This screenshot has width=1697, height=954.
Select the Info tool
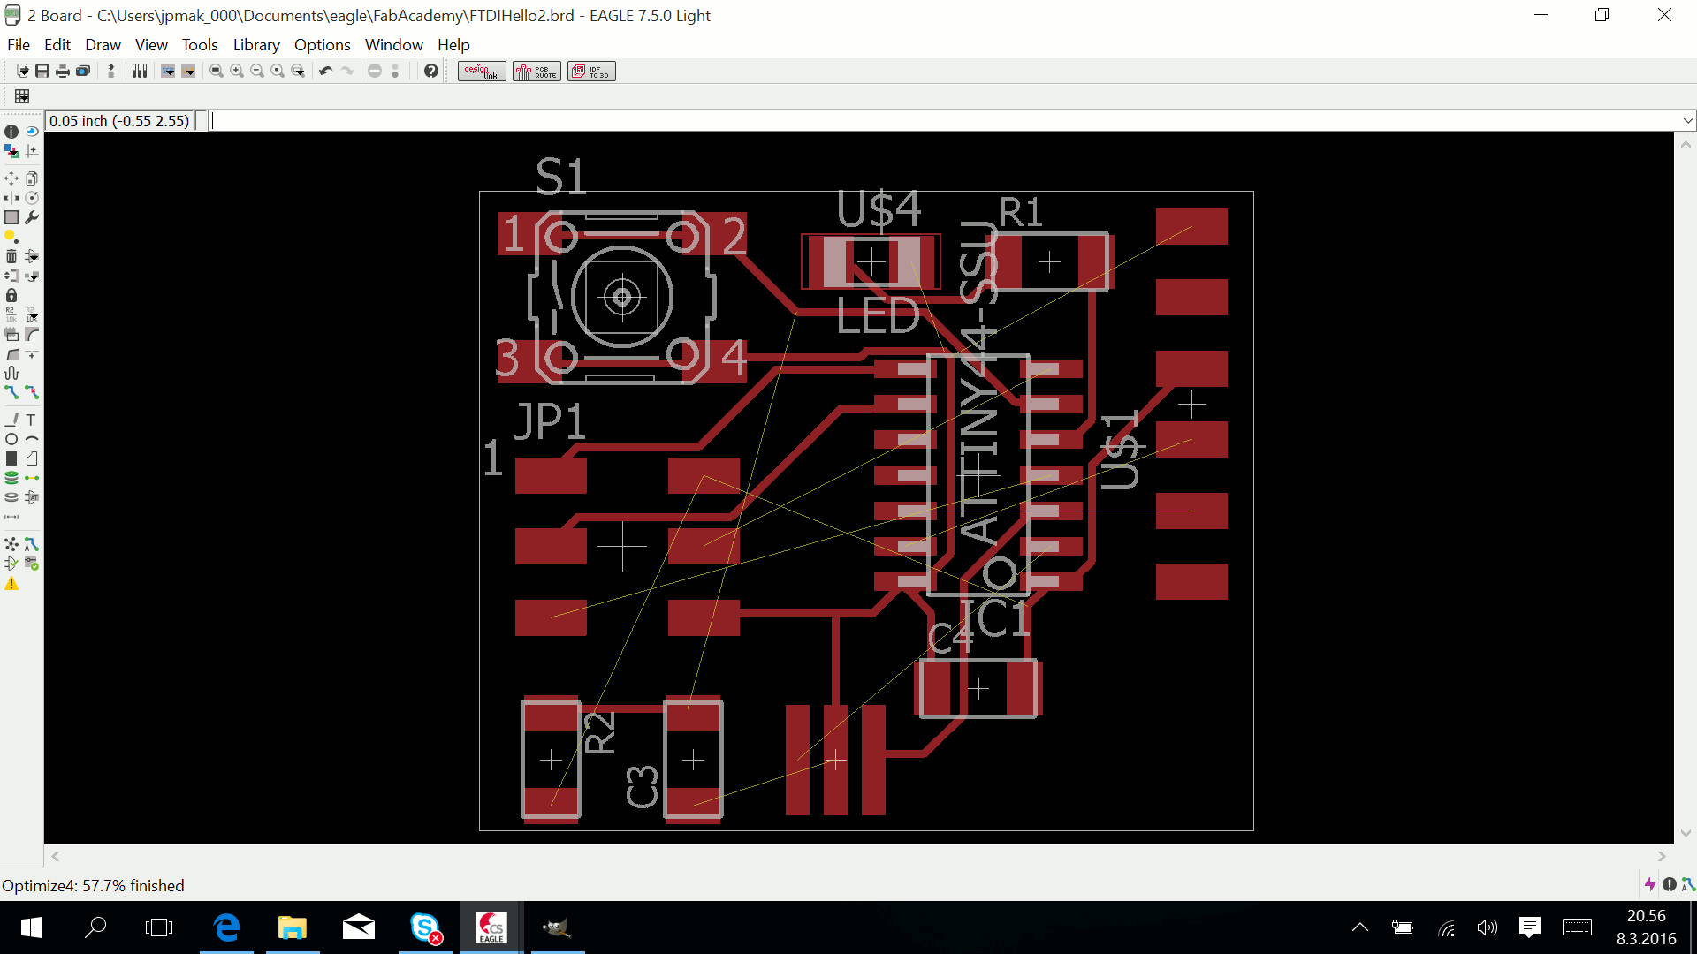(11, 132)
